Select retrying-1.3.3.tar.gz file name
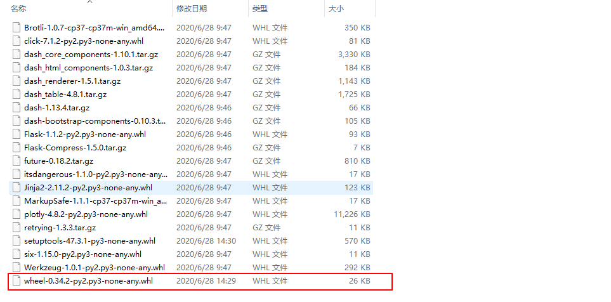The width and height of the screenshot is (611, 302). 60,227
